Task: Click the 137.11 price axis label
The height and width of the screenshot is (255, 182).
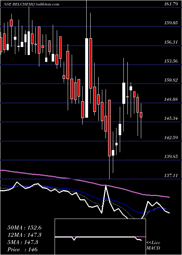Action: [x=171, y=175]
